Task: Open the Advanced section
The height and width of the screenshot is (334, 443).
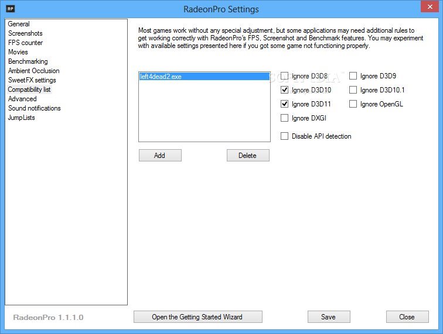Action: click(22, 99)
